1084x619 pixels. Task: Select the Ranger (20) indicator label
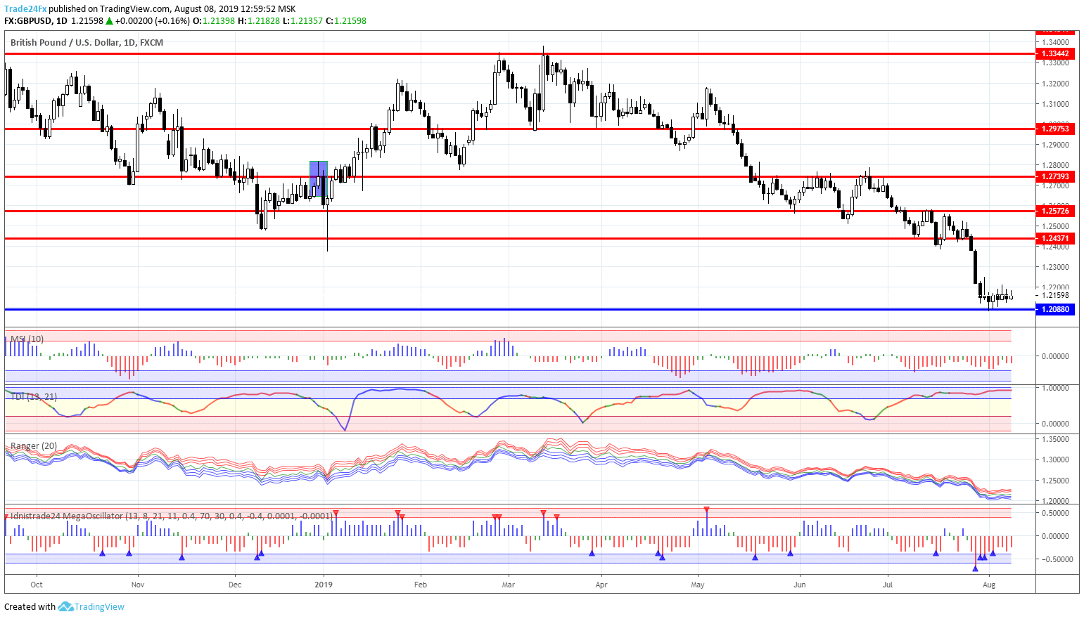[34, 446]
